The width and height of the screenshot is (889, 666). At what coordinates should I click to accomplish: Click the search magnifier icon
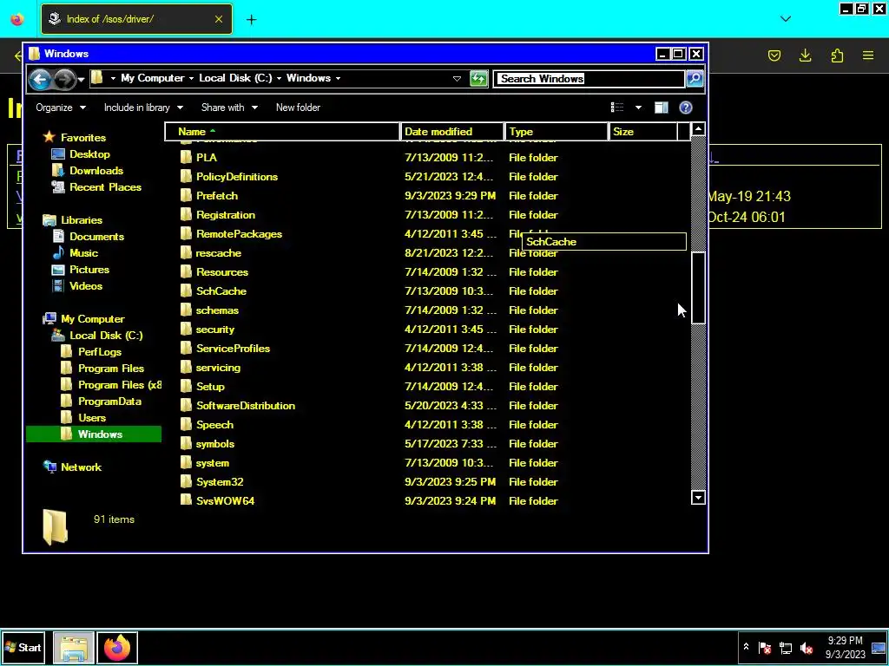pos(695,79)
